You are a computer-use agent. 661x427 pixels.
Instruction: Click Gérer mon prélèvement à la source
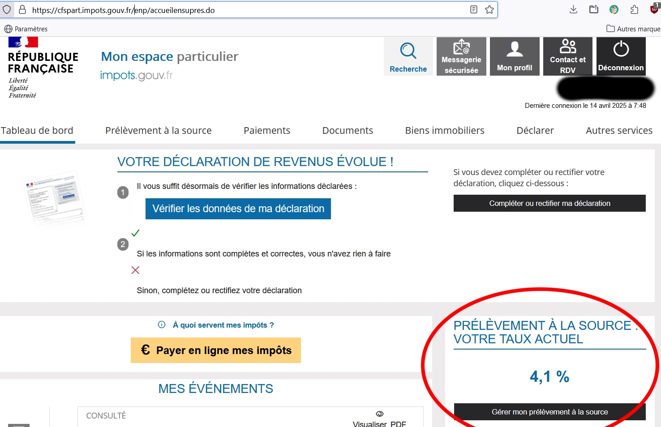(x=549, y=412)
